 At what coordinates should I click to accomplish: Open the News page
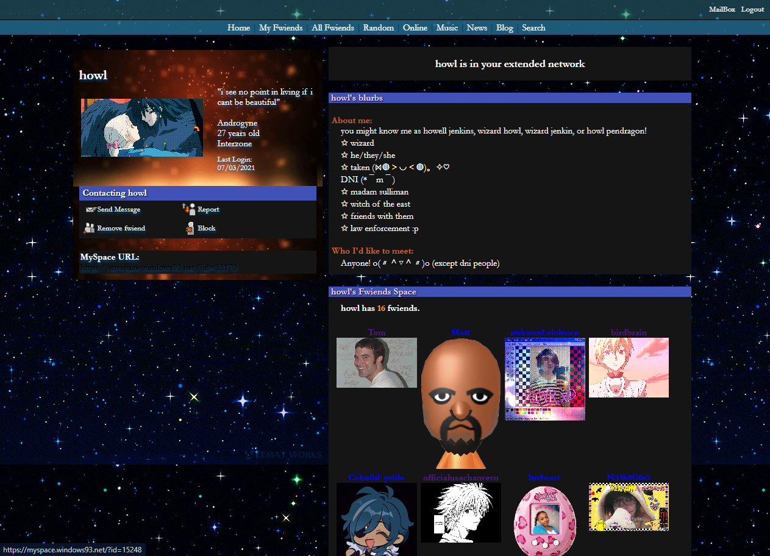click(x=477, y=28)
